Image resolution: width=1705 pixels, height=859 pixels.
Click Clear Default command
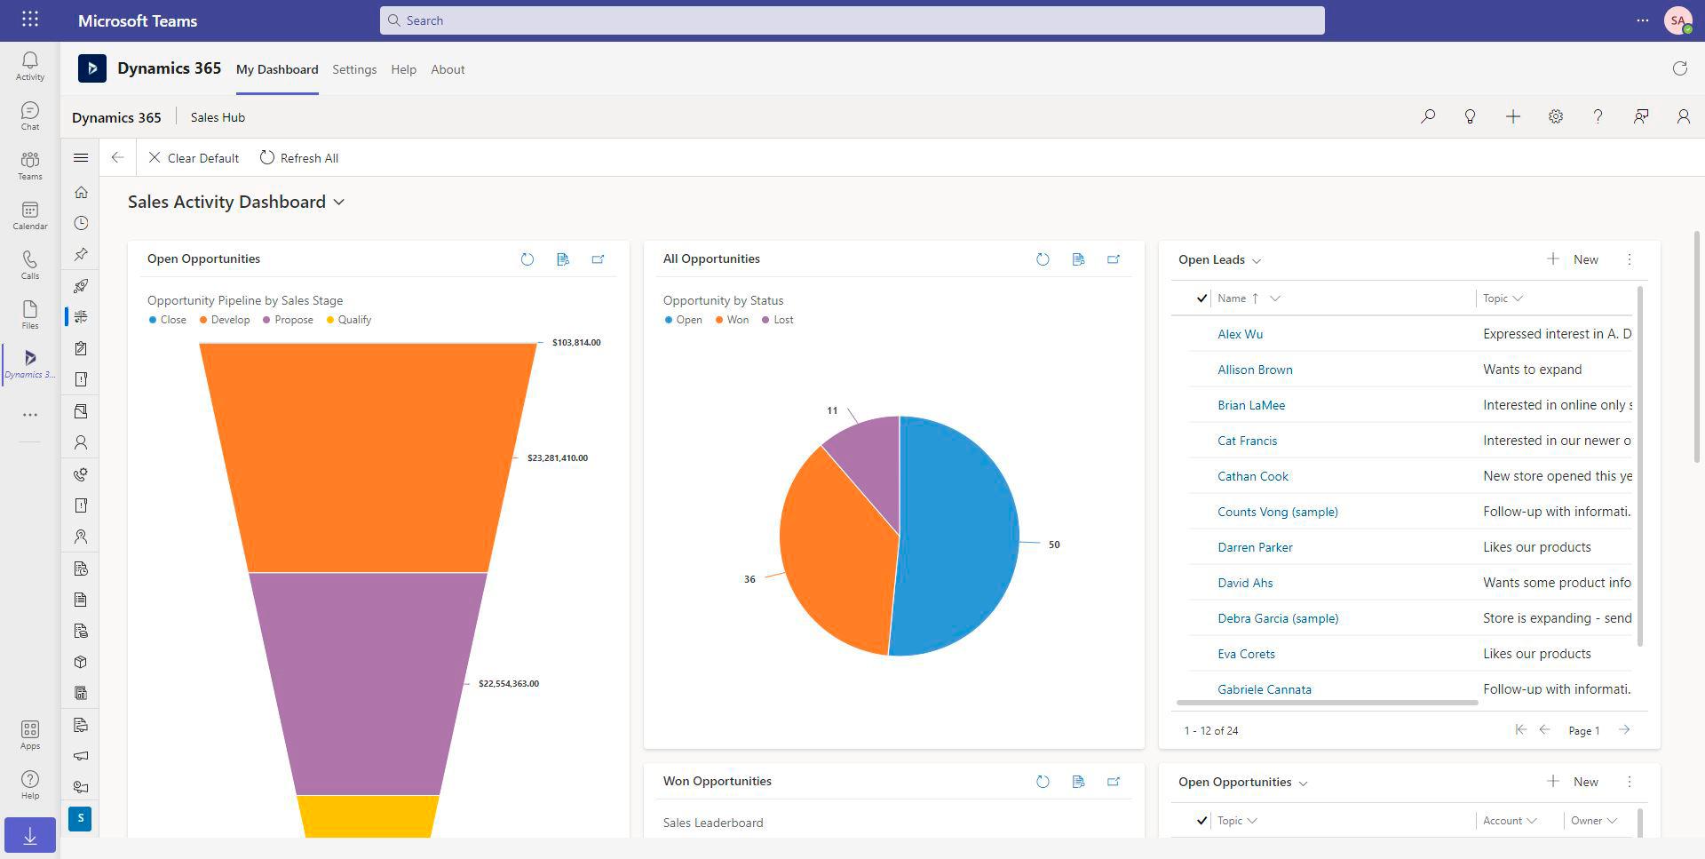point(194,158)
